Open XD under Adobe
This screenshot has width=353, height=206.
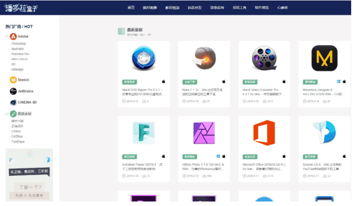pos(14,64)
